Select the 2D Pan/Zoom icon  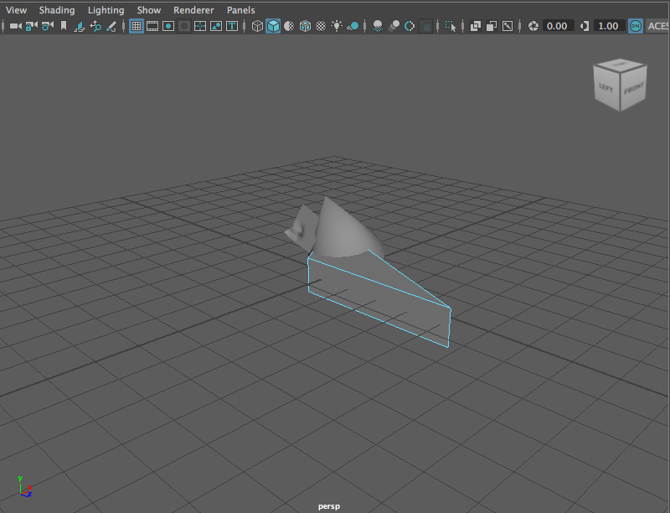coord(95,26)
